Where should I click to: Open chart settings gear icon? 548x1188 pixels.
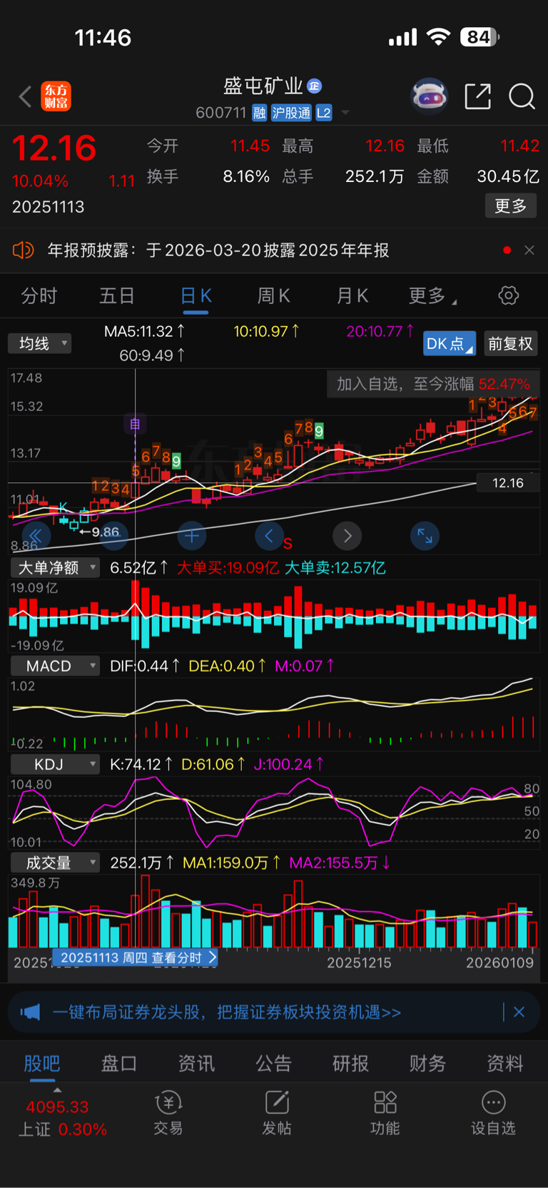pos(509,295)
